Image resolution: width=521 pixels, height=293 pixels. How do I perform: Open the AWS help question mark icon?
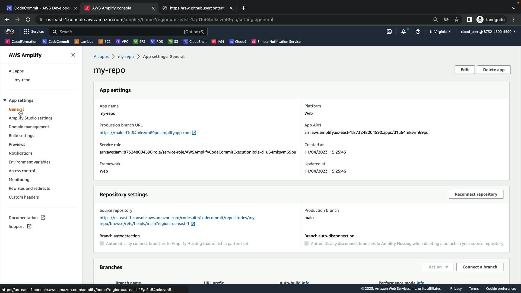click(x=418, y=32)
